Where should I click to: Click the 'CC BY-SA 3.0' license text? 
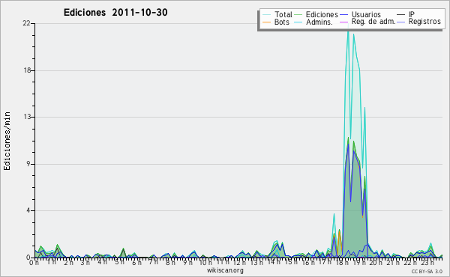pyautogui.click(x=427, y=271)
